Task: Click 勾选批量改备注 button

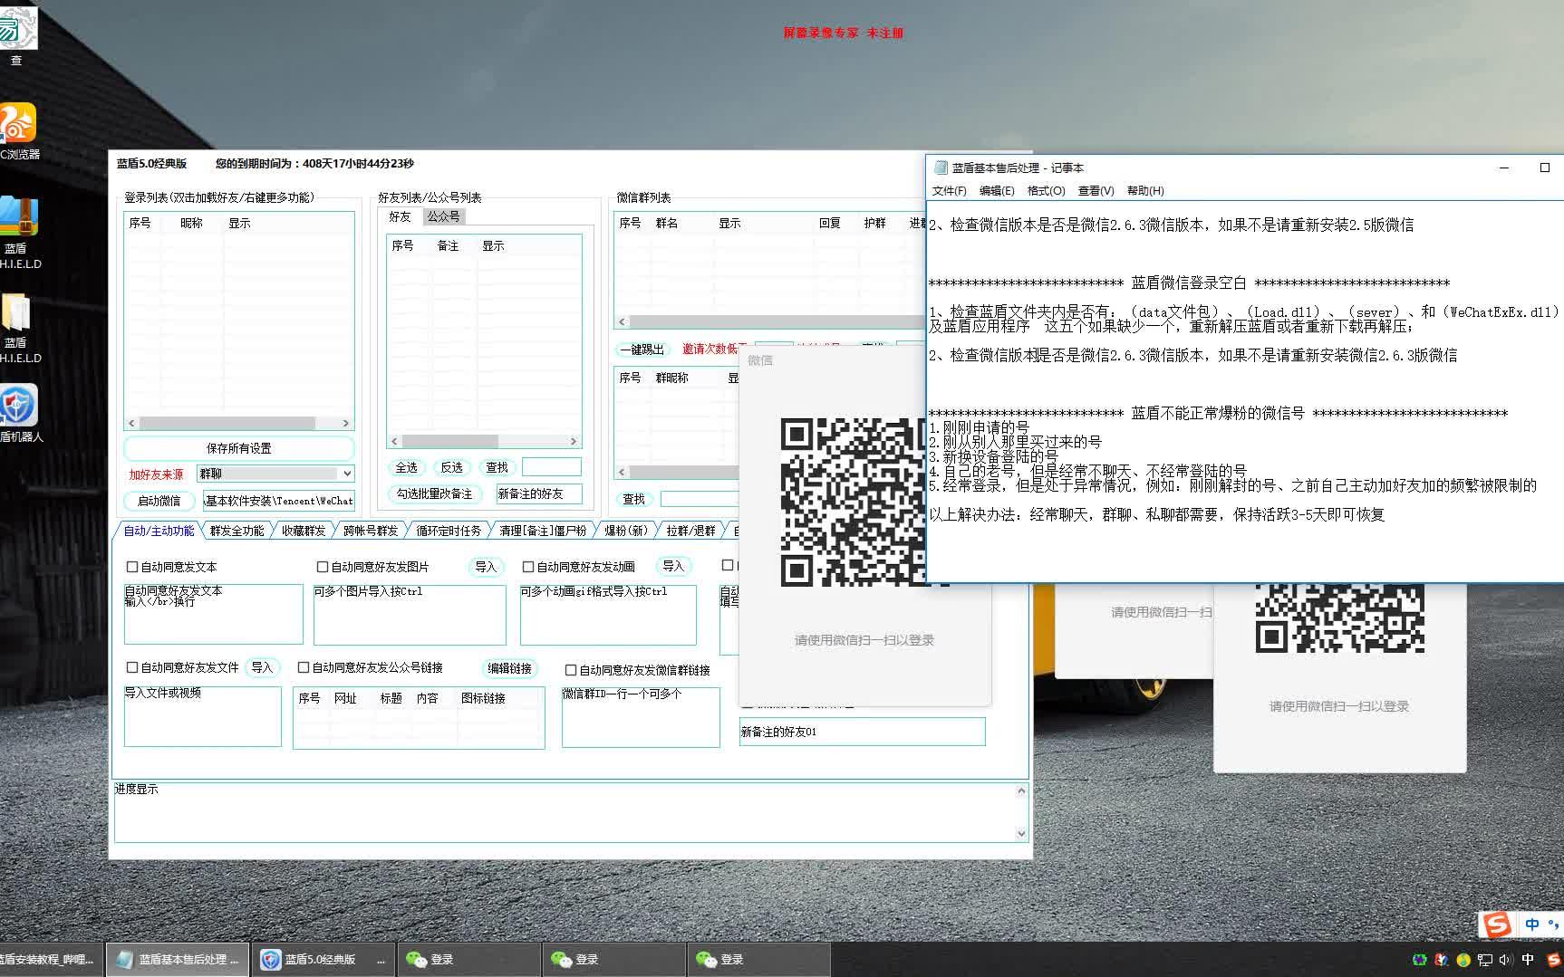Action: (x=434, y=494)
